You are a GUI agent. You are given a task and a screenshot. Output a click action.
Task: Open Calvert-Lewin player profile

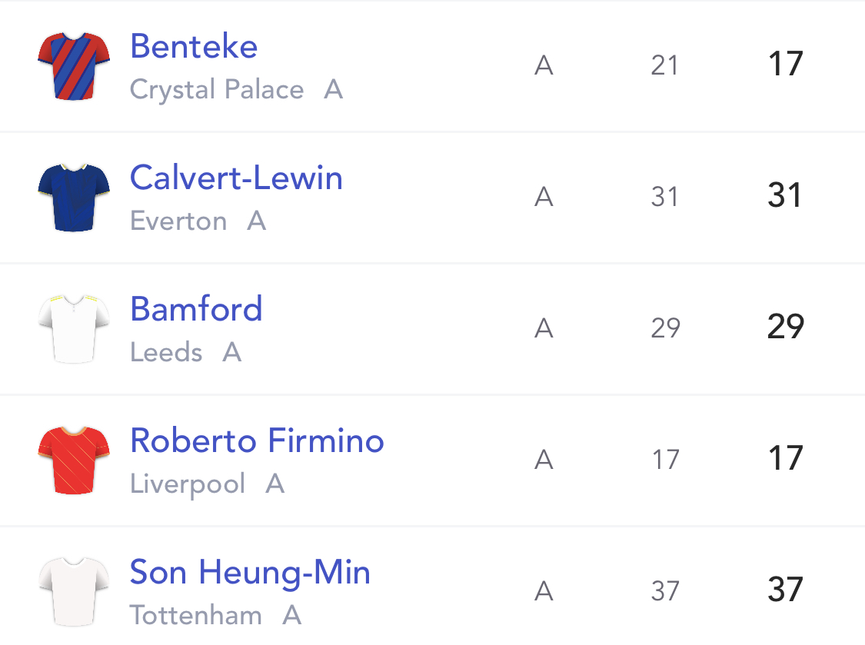236,178
